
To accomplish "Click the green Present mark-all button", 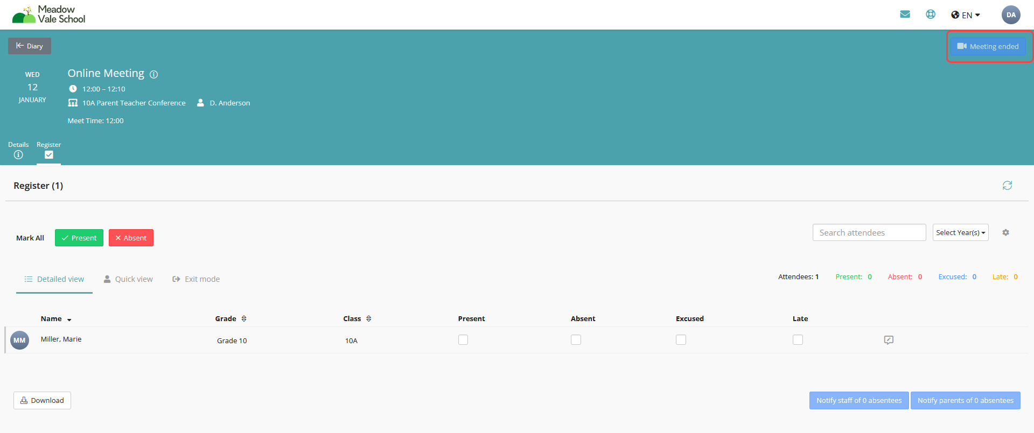I will [x=79, y=238].
